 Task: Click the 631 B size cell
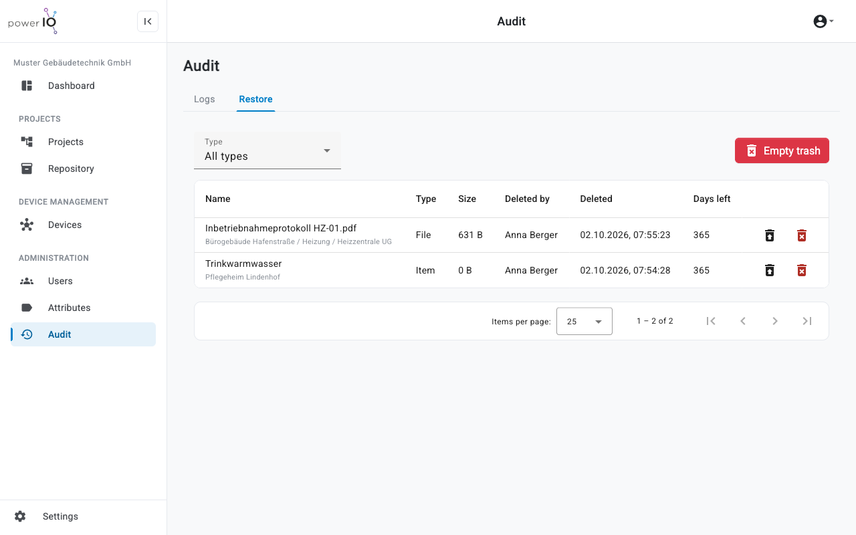pos(471,235)
